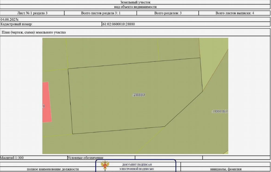Click Всего листов раздела 3: 1 cell
The image size is (271, 172).
(101, 13)
